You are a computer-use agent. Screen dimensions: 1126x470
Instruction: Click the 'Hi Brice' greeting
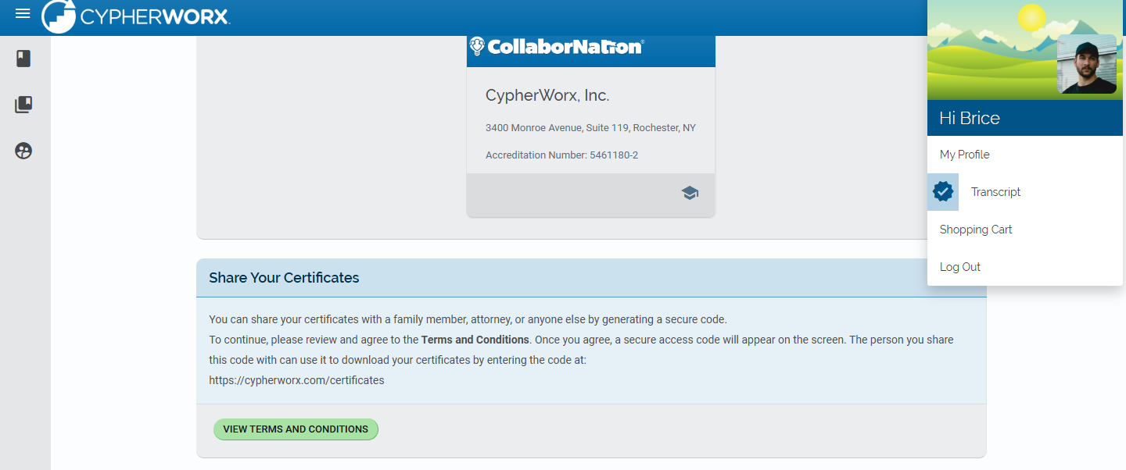coord(970,118)
